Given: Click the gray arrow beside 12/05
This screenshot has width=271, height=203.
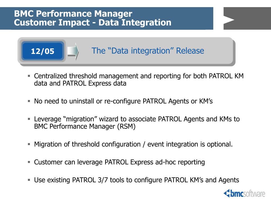Looking at the screenshot, I should (73, 51).
